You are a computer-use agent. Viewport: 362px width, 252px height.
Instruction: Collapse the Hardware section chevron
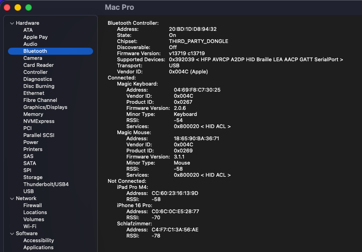[x=12, y=23]
